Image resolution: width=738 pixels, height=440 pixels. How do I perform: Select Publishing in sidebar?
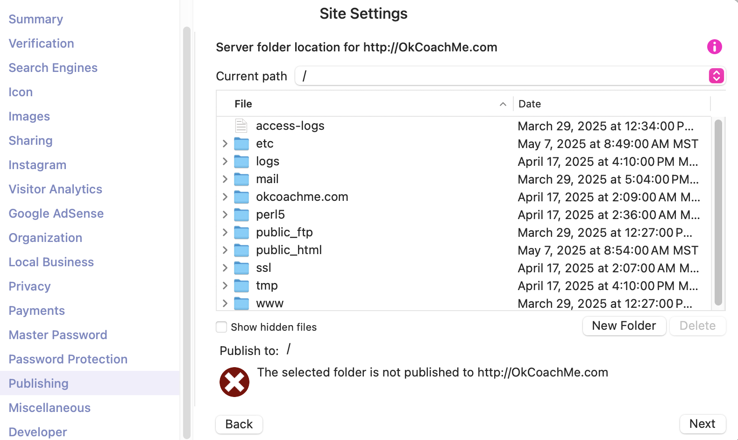(90, 383)
